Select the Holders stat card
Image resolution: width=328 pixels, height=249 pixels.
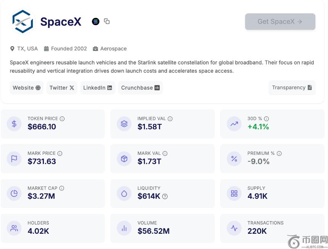53,228
